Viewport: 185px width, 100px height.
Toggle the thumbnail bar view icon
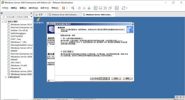(101, 8)
